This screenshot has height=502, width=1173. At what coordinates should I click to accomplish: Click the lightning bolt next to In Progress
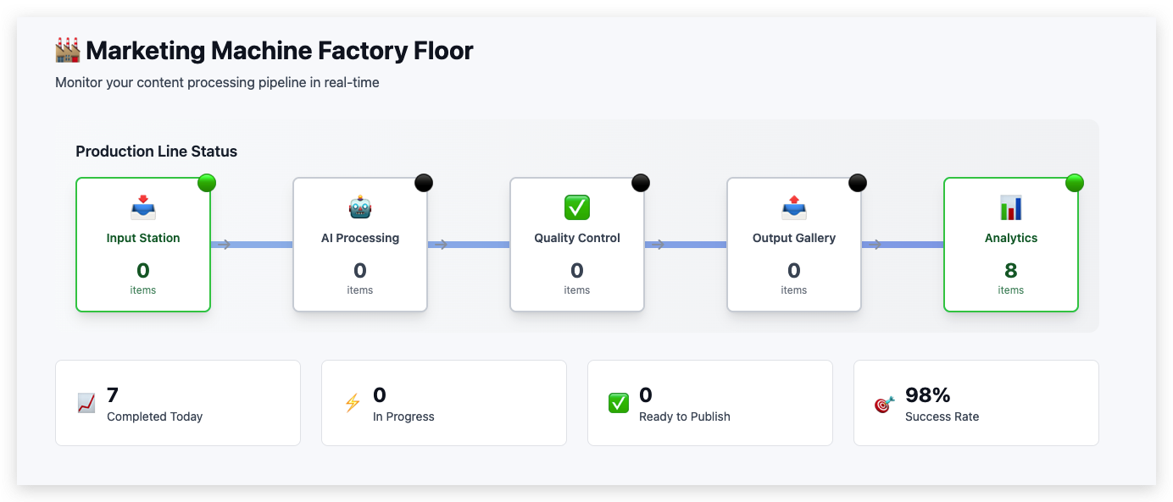coord(351,404)
